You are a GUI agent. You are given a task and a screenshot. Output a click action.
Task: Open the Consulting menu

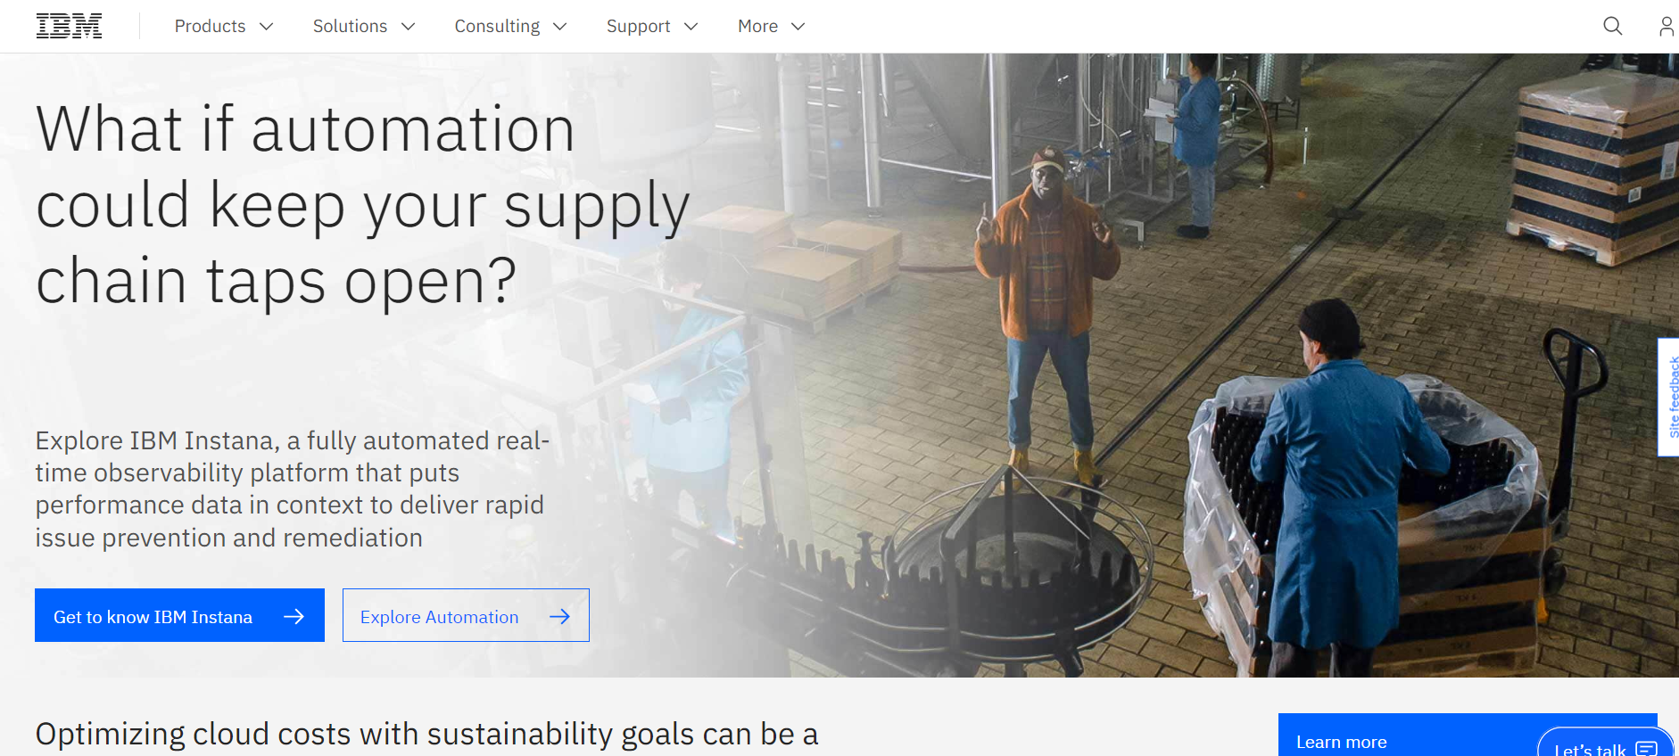pyautogui.click(x=497, y=27)
